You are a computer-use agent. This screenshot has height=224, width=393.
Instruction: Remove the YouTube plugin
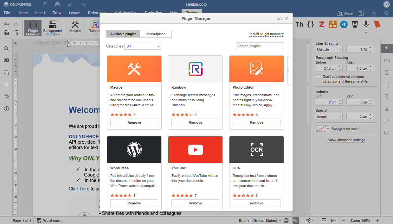(195, 203)
